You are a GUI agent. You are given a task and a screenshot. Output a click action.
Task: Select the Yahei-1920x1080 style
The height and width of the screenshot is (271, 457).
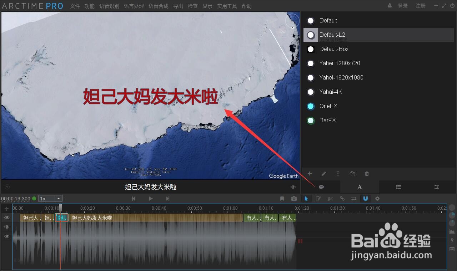(378, 77)
